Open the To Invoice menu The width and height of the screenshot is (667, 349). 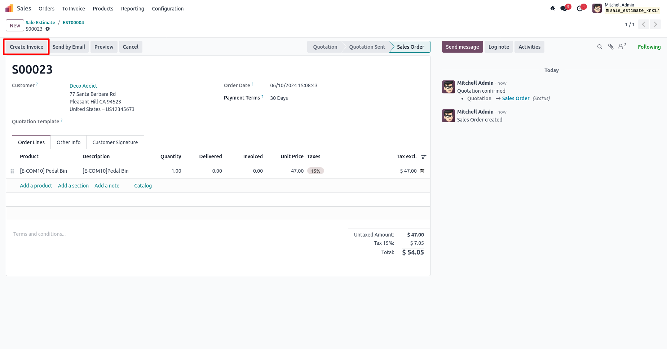point(74,9)
